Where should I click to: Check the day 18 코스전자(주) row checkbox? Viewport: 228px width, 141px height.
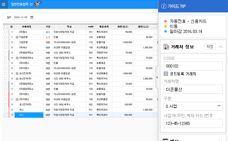[x=6, y=104]
